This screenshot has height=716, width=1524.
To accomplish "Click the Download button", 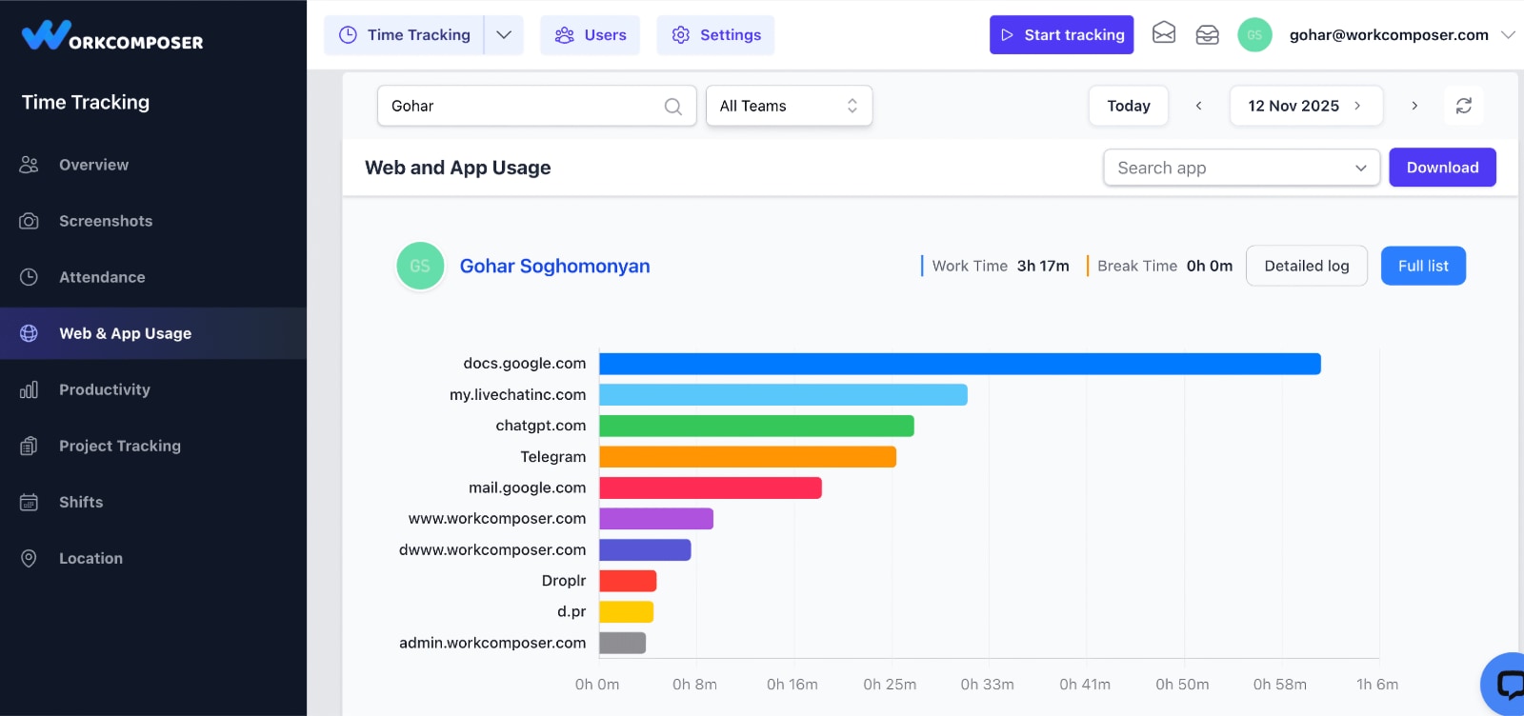I will coord(1442,168).
